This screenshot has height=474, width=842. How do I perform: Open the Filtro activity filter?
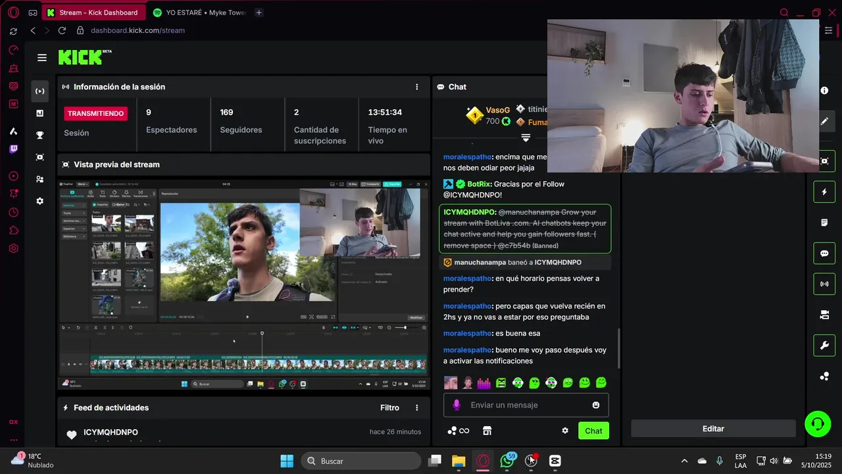click(x=389, y=408)
